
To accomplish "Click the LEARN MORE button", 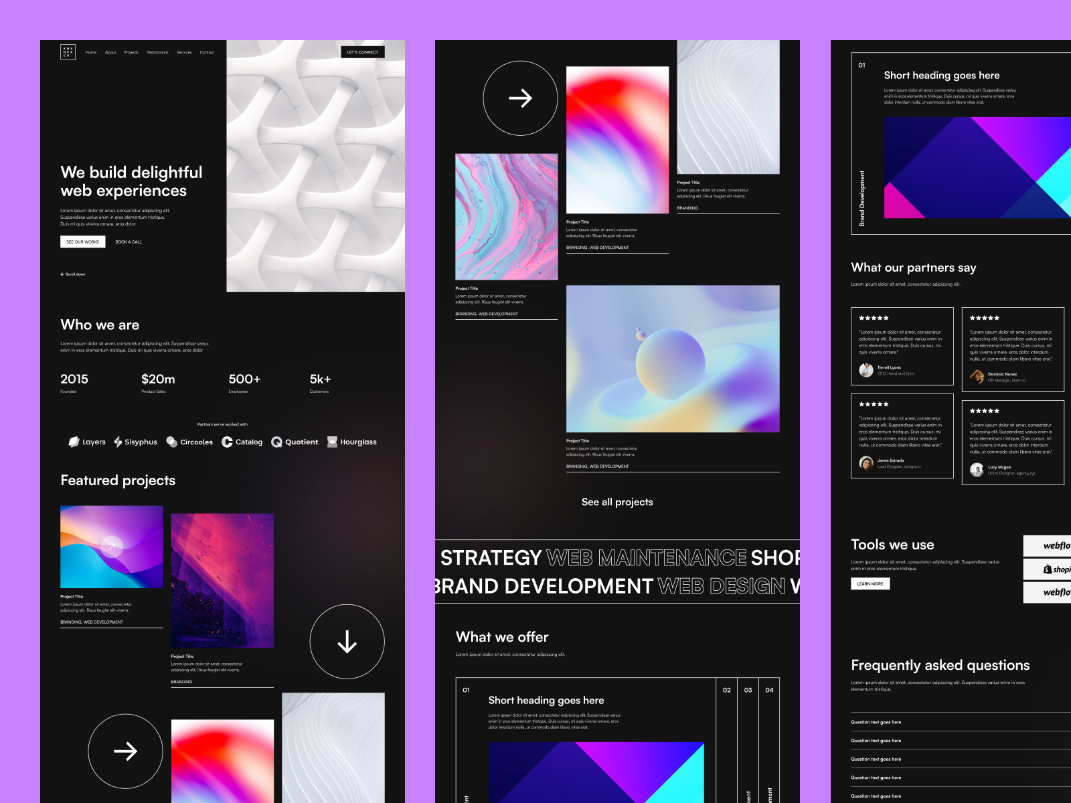I will [x=870, y=584].
